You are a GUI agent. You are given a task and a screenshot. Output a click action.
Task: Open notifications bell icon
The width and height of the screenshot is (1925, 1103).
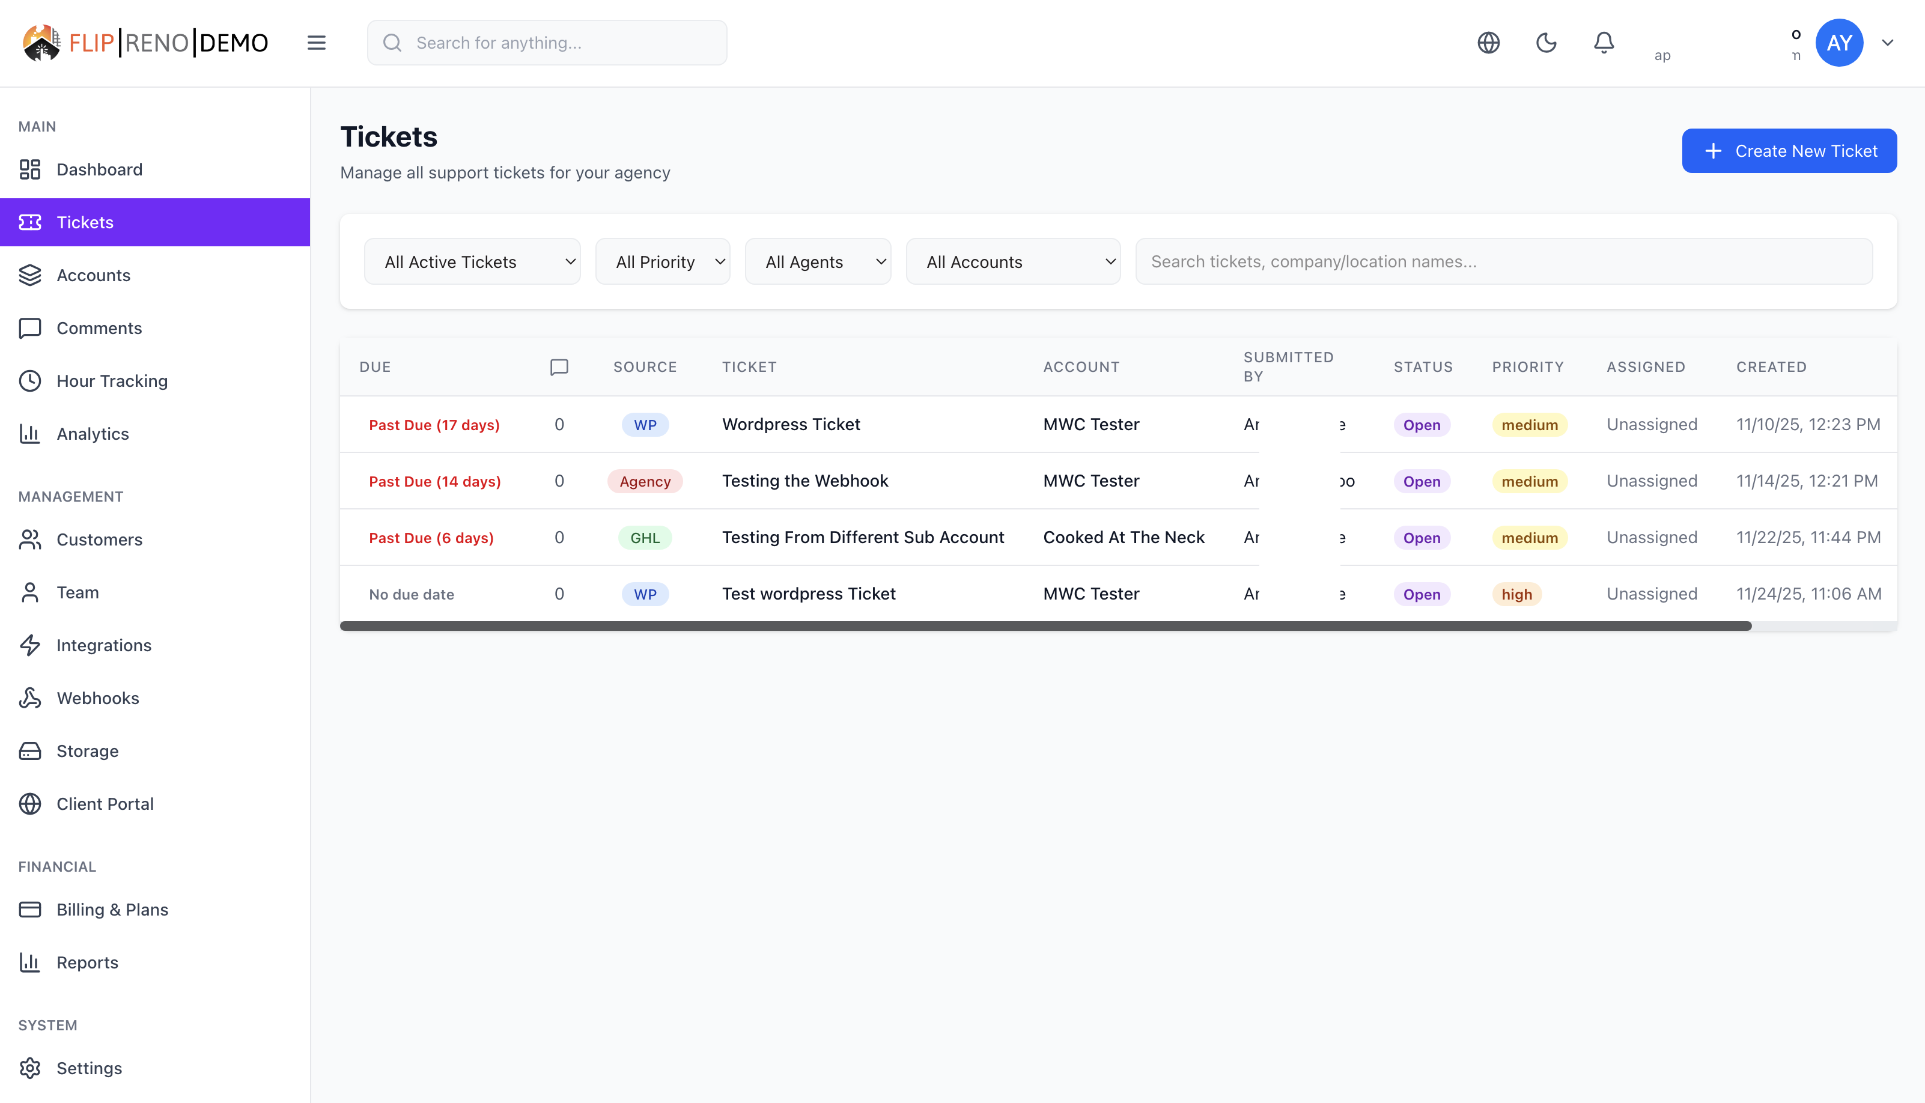pos(1603,43)
